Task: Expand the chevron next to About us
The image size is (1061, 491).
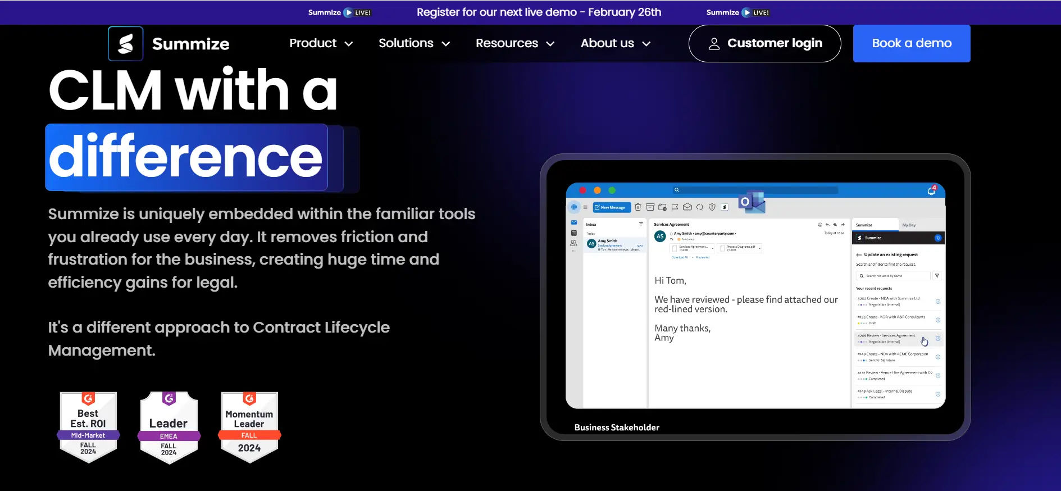Action: click(646, 44)
